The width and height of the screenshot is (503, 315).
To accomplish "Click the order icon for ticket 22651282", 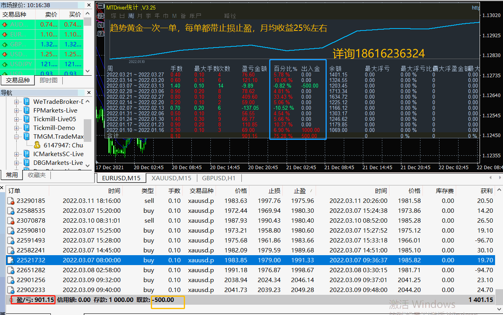I will click(11, 270).
